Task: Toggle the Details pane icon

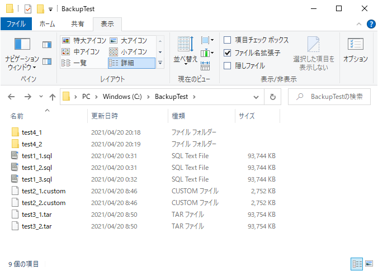Action: (x=47, y=61)
